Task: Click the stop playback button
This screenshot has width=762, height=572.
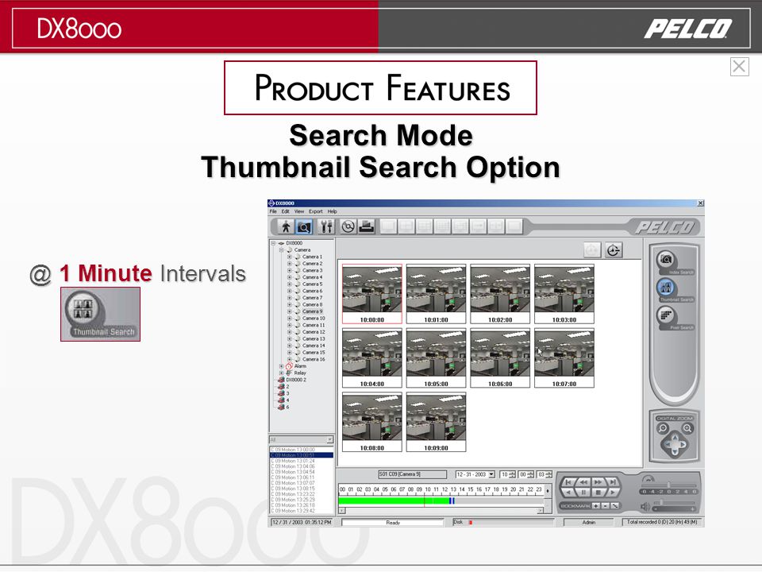Action: tap(598, 493)
